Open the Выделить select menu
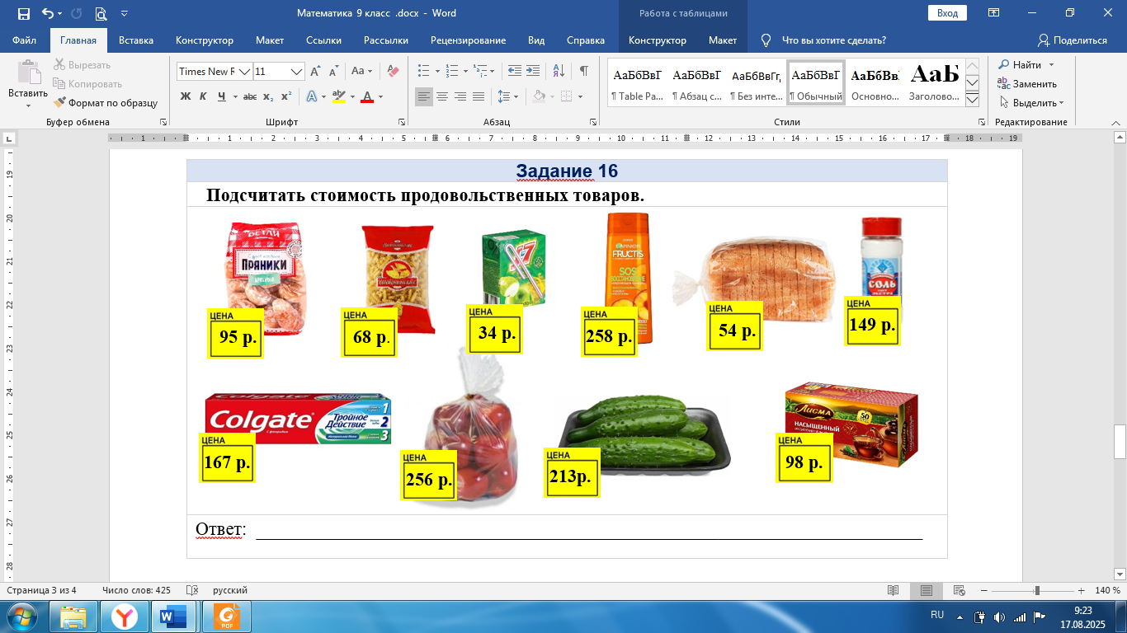This screenshot has height=633, width=1127. pos(1031,103)
